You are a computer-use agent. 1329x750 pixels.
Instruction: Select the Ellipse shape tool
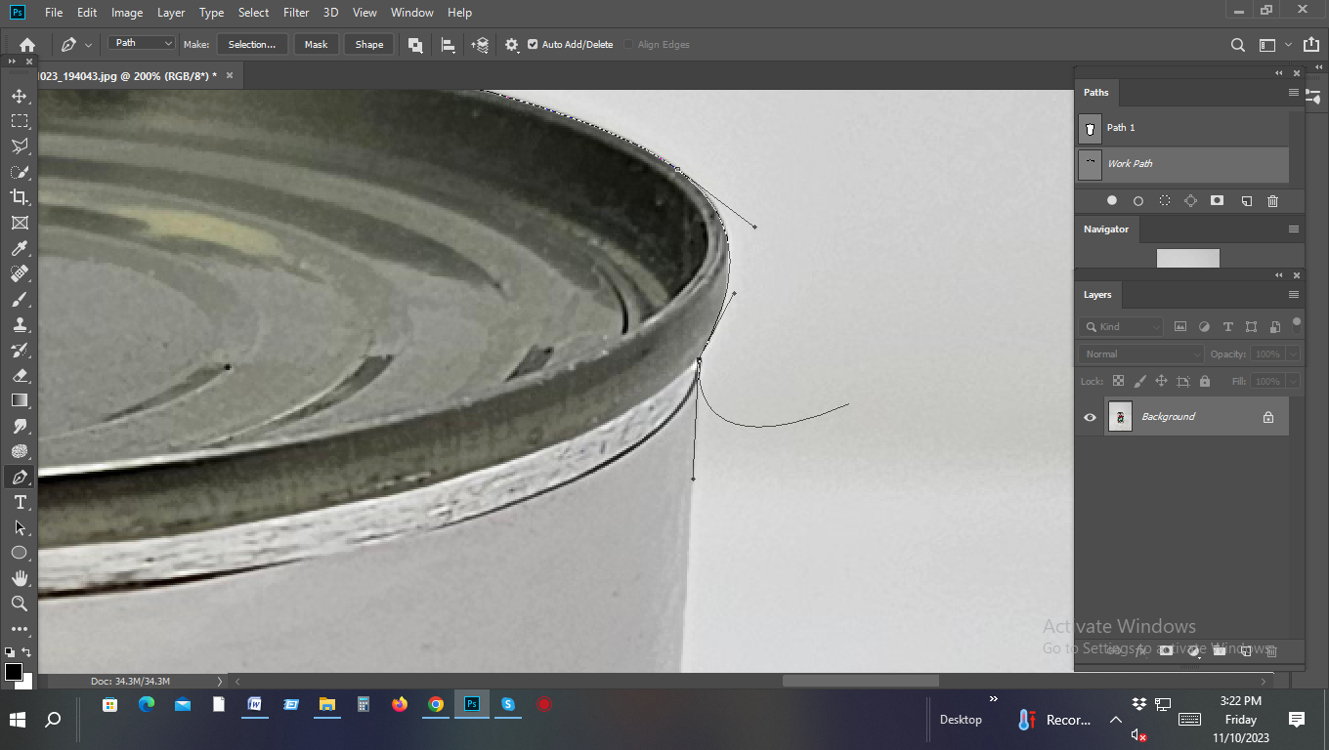pos(19,553)
